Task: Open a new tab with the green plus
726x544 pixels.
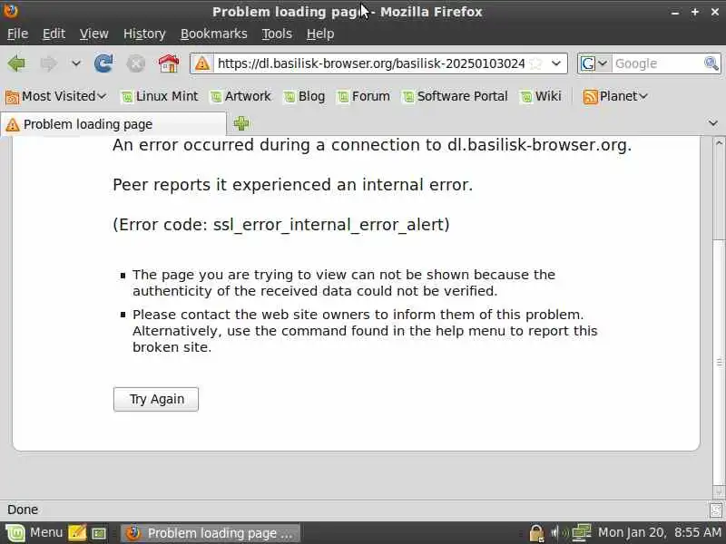Action: pyautogui.click(x=241, y=123)
